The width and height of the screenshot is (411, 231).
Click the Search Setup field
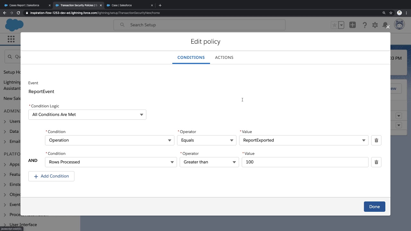tap(199, 25)
